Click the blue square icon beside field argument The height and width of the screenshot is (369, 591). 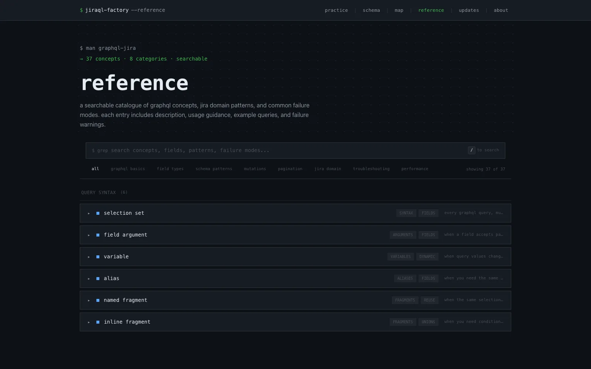click(98, 235)
